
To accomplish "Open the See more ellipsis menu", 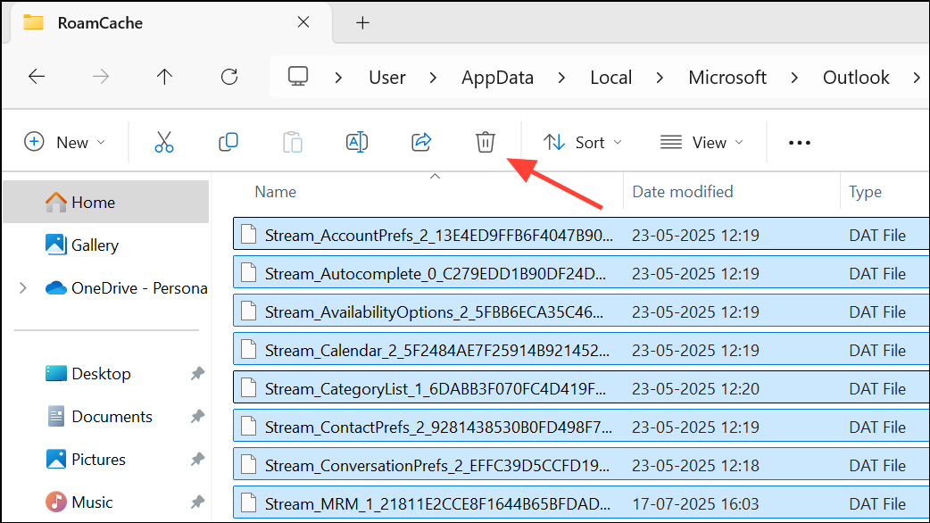I will (x=799, y=143).
